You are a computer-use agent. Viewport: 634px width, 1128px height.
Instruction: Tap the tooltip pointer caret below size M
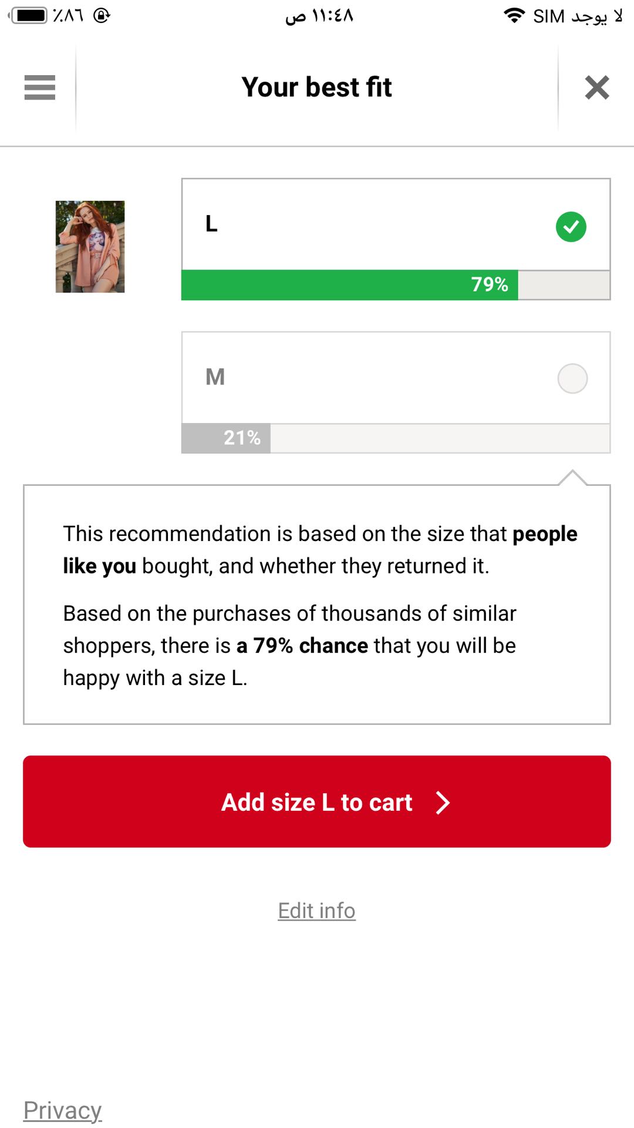(572, 477)
